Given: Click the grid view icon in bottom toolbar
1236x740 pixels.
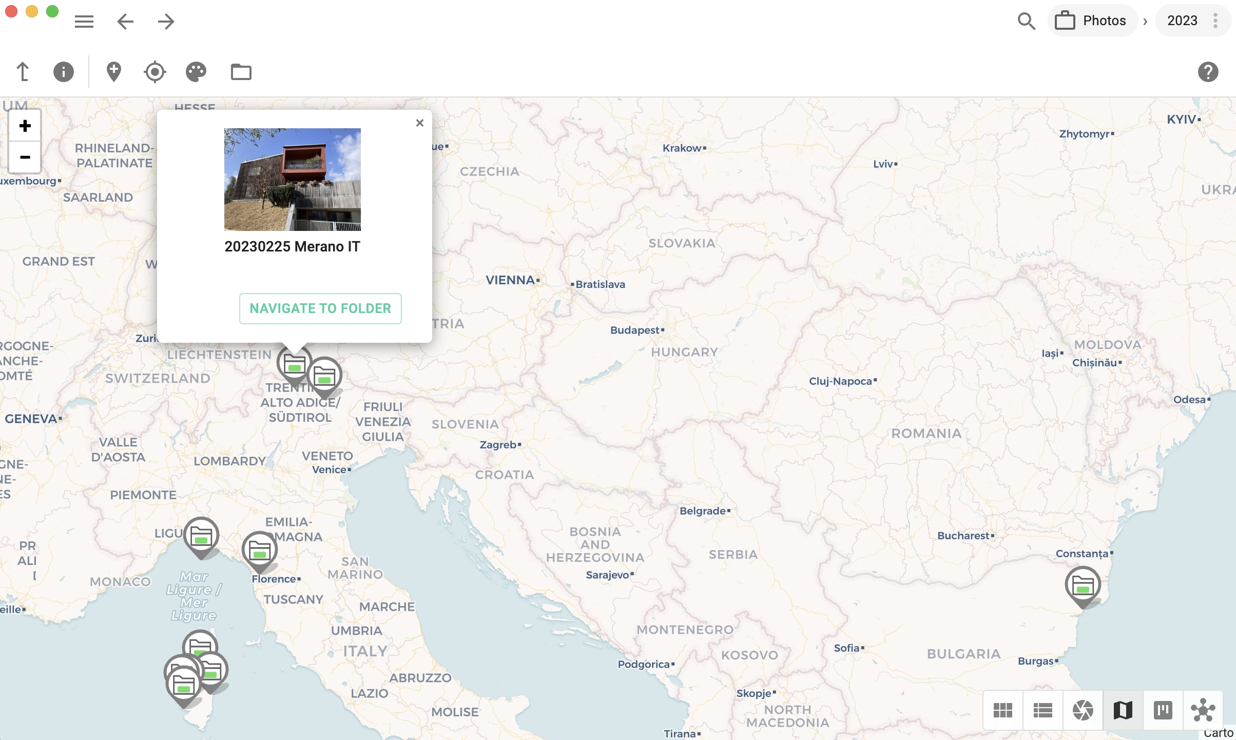Looking at the screenshot, I should pyautogui.click(x=1002, y=710).
